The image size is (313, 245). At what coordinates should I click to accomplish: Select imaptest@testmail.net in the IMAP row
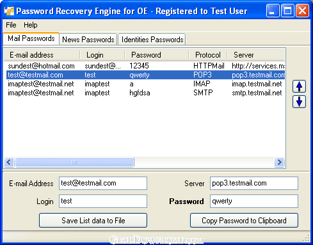tap(41, 84)
